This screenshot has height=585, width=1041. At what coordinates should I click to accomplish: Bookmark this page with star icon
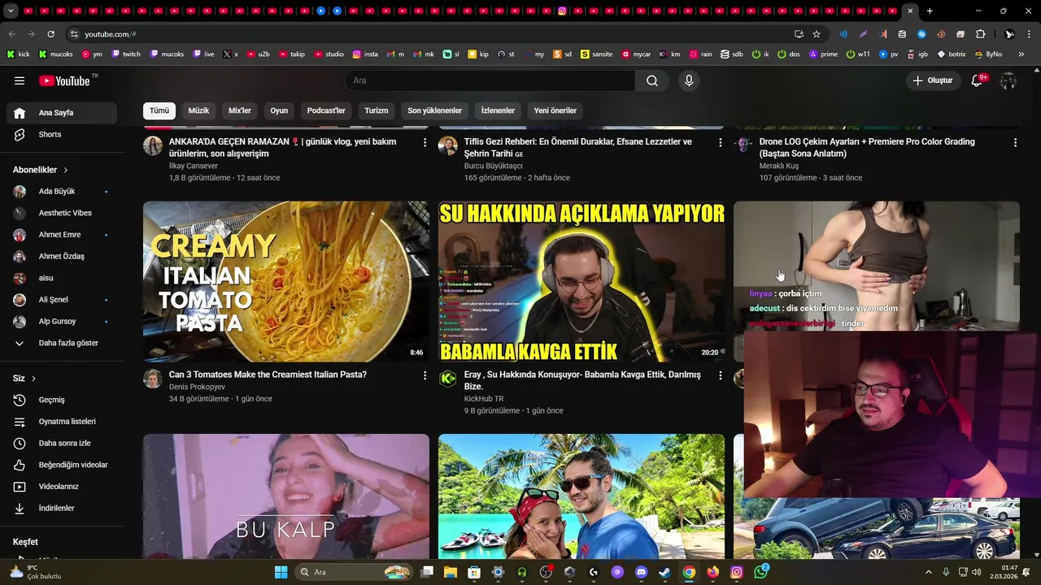tap(817, 34)
